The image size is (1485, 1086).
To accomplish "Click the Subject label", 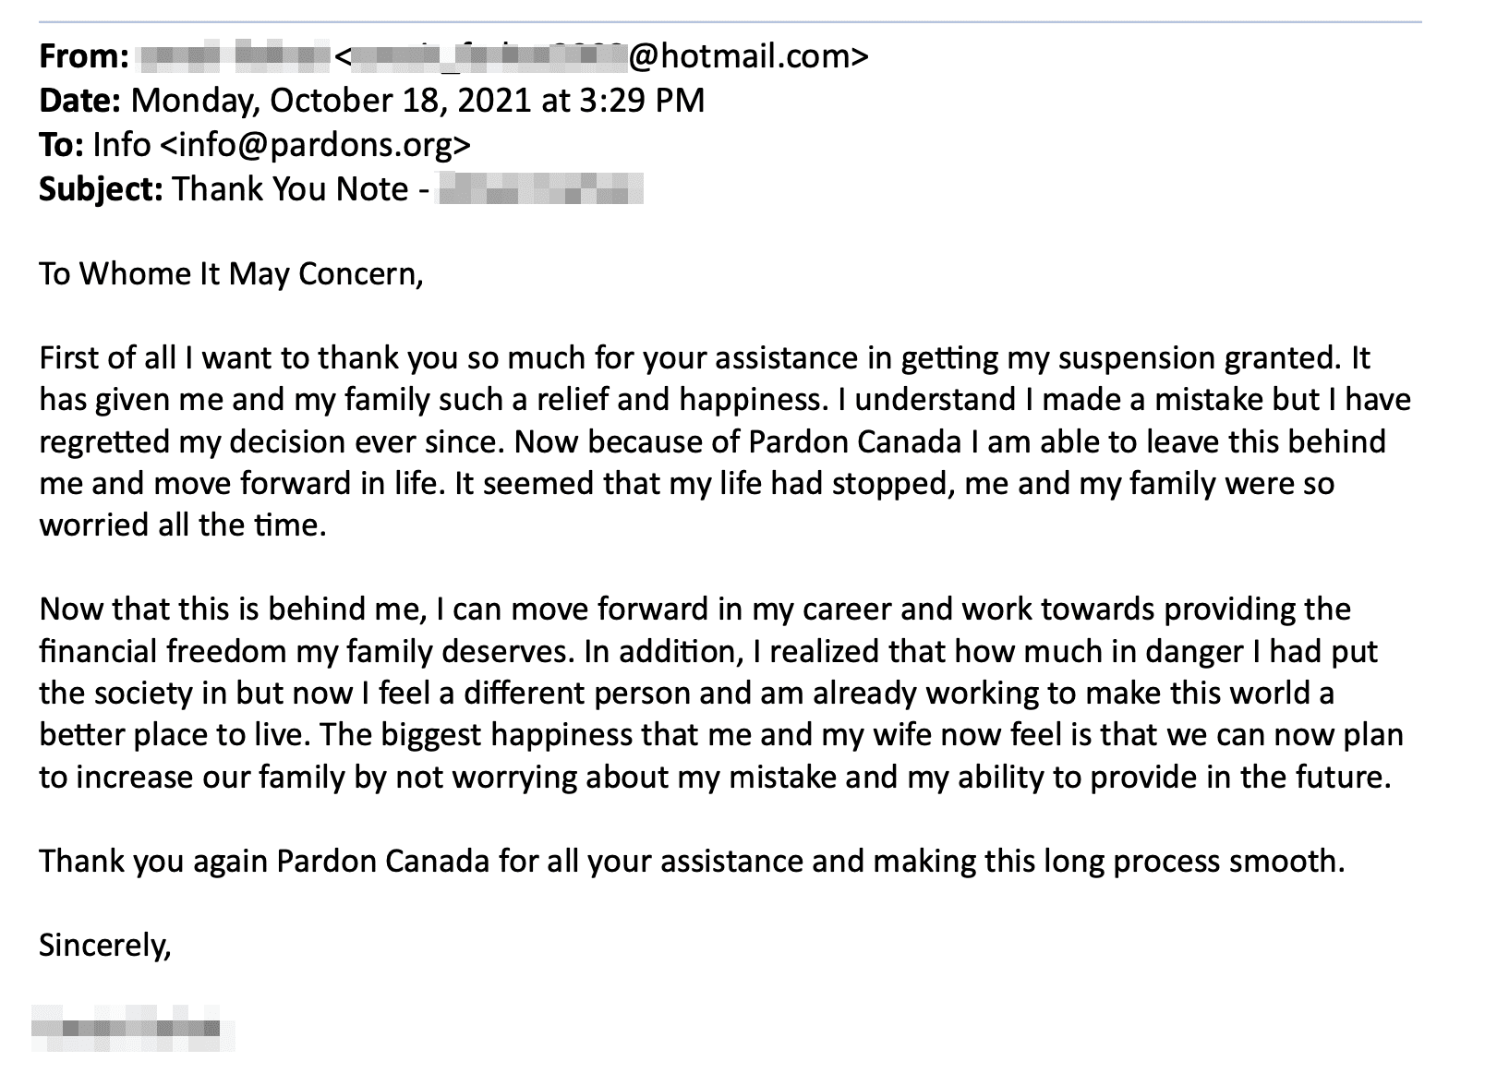I will 101,189.
